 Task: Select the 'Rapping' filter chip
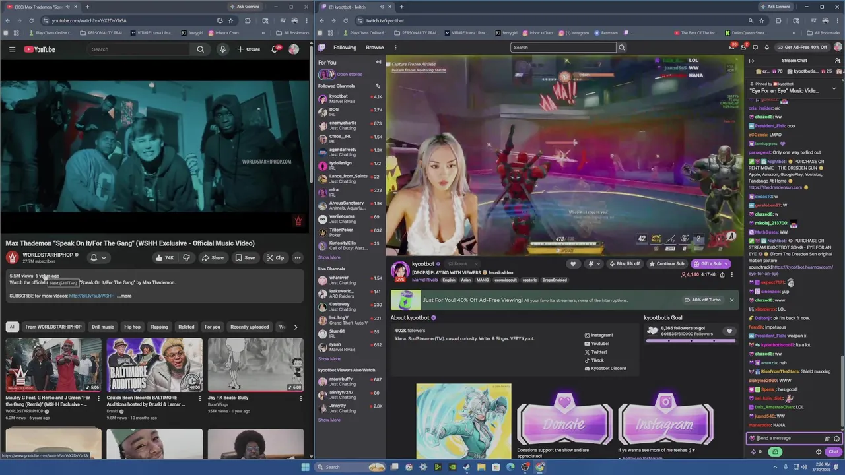[x=159, y=327]
